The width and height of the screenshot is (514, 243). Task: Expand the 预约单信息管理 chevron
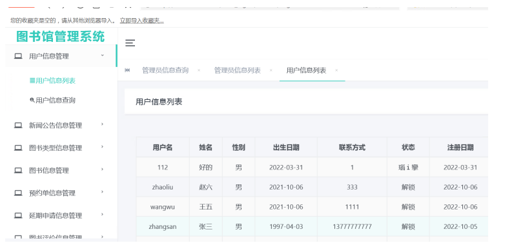102,192
